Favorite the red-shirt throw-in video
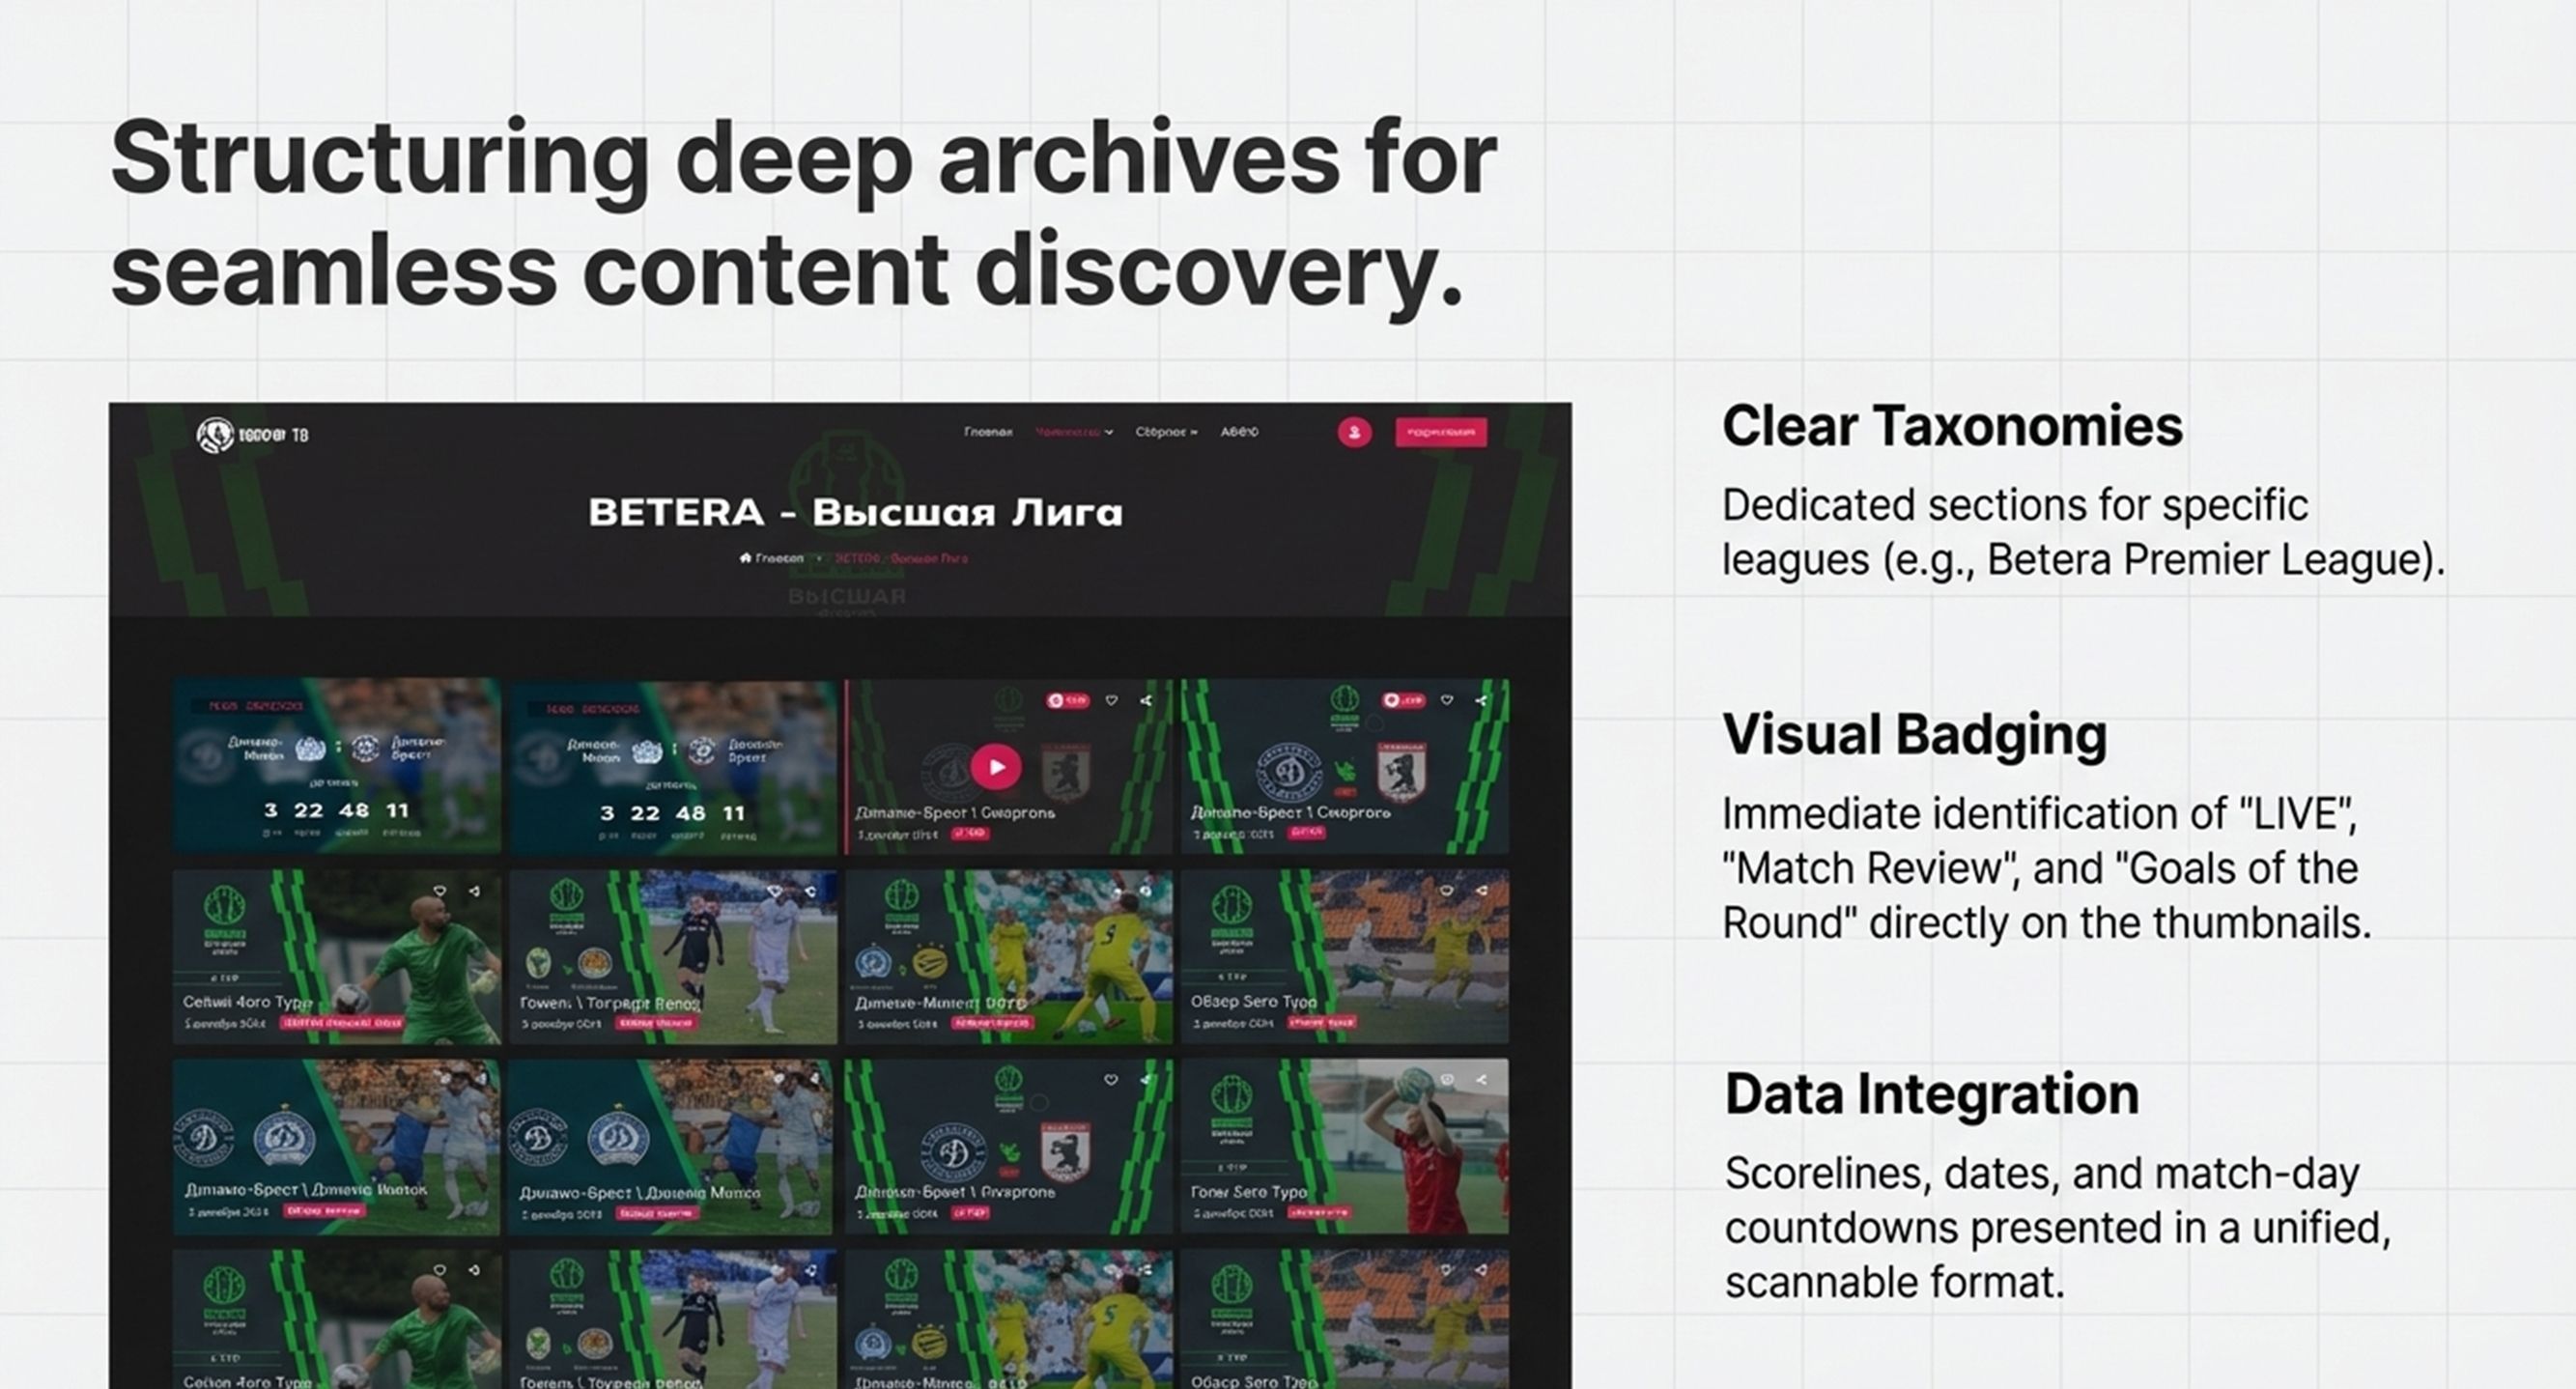This screenshot has height=1389, width=2576. (1446, 1080)
